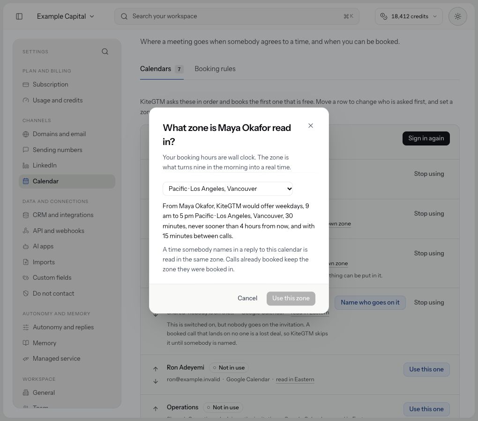This screenshot has width=478, height=421.
Task: Select Calendar in the settings sidebar
Action: (x=67, y=181)
